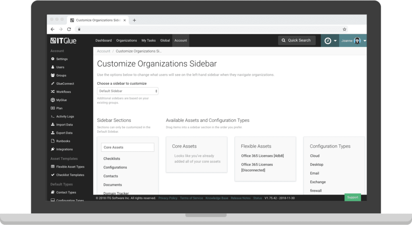The image size is (412, 225).
Task: Open the Account menu
Action: point(181,41)
